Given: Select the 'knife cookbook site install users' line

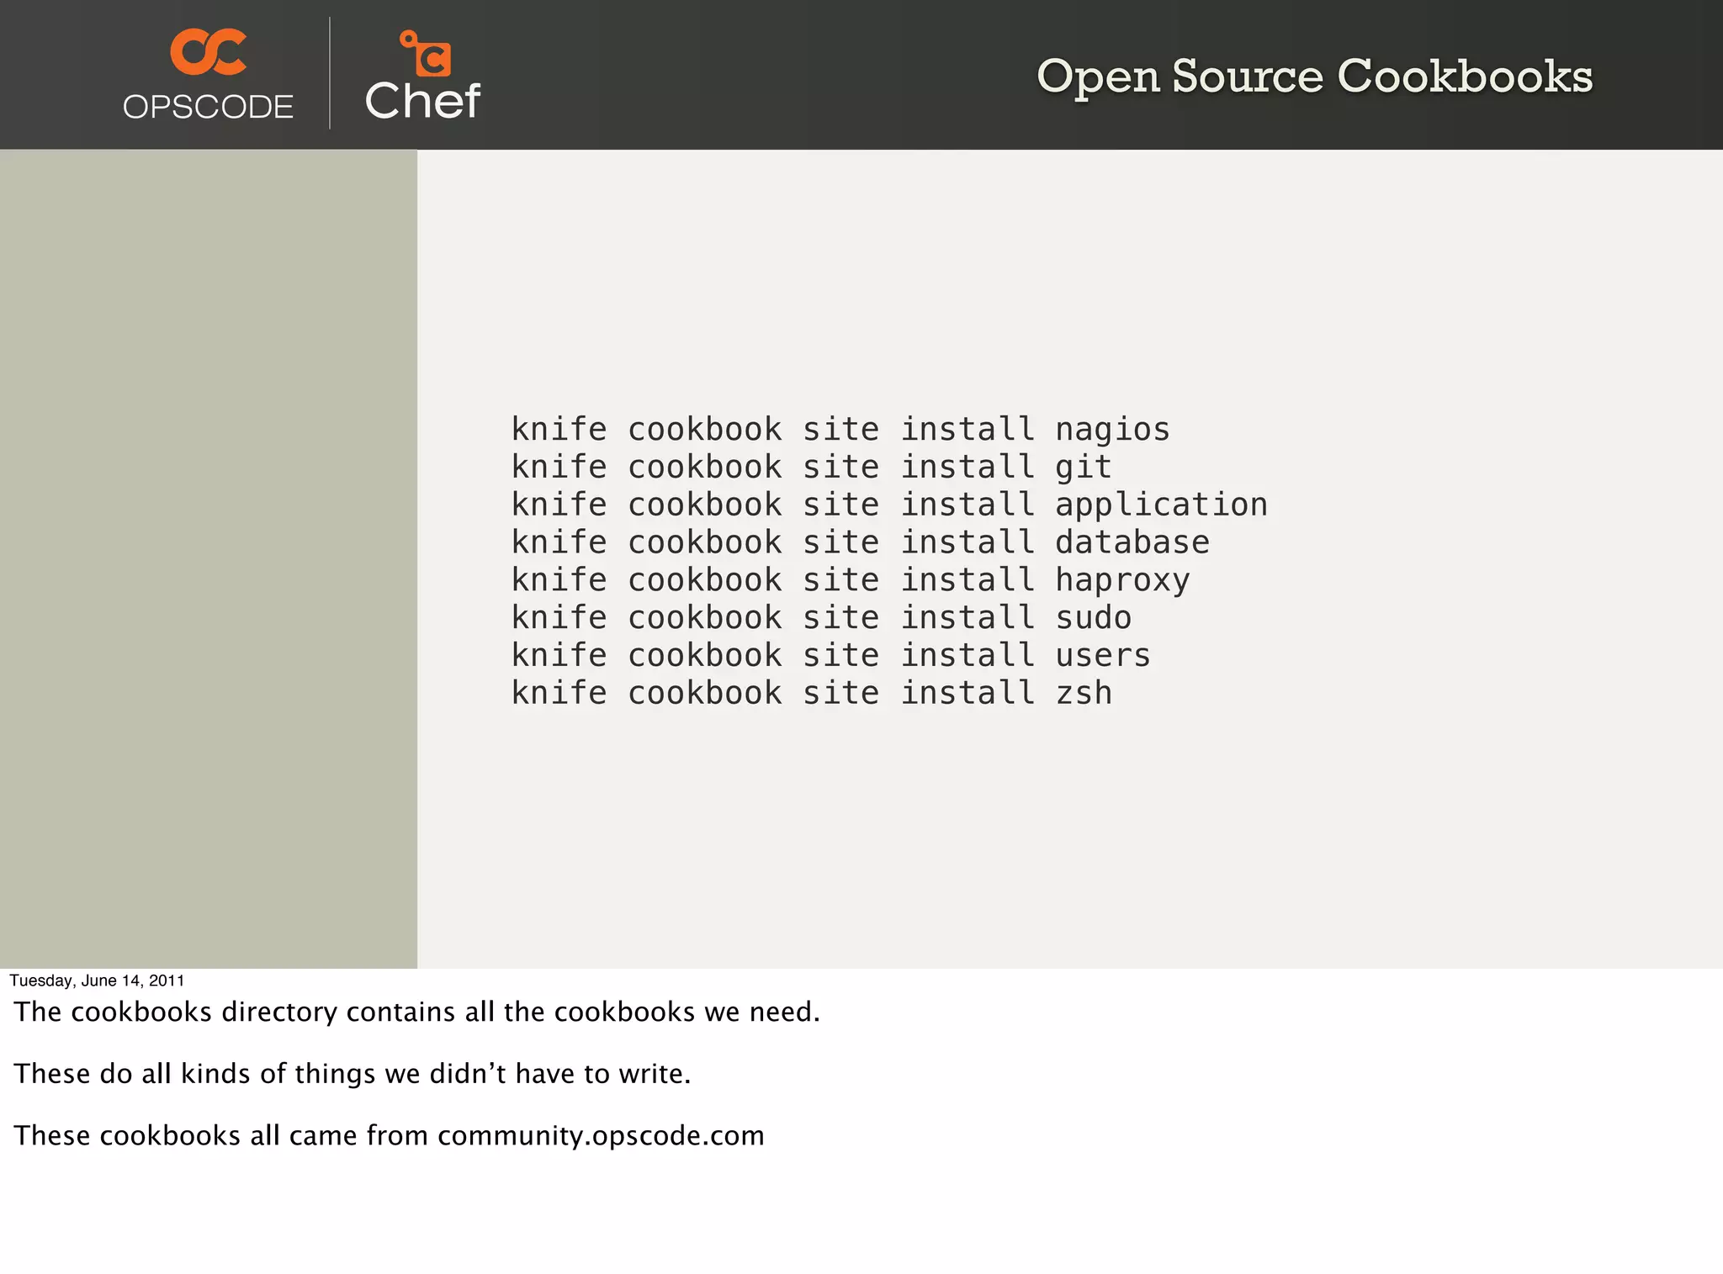Looking at the screenshot, I should point(831,655).
